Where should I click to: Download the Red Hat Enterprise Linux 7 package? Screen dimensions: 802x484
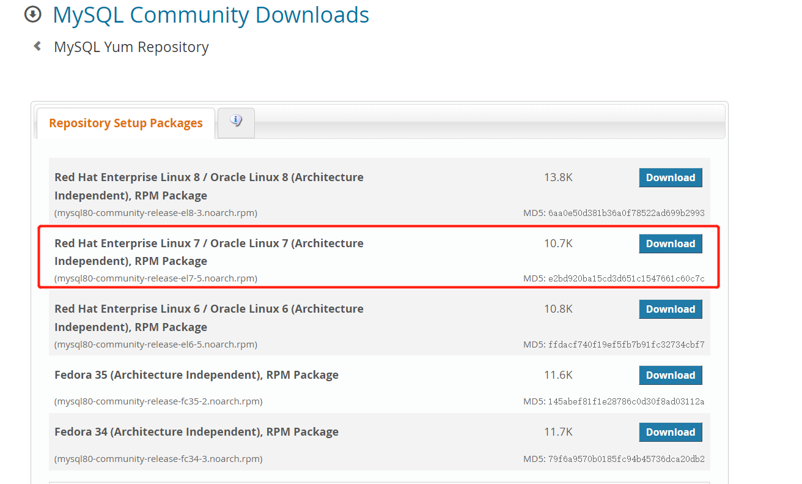(x=671, y=244)
